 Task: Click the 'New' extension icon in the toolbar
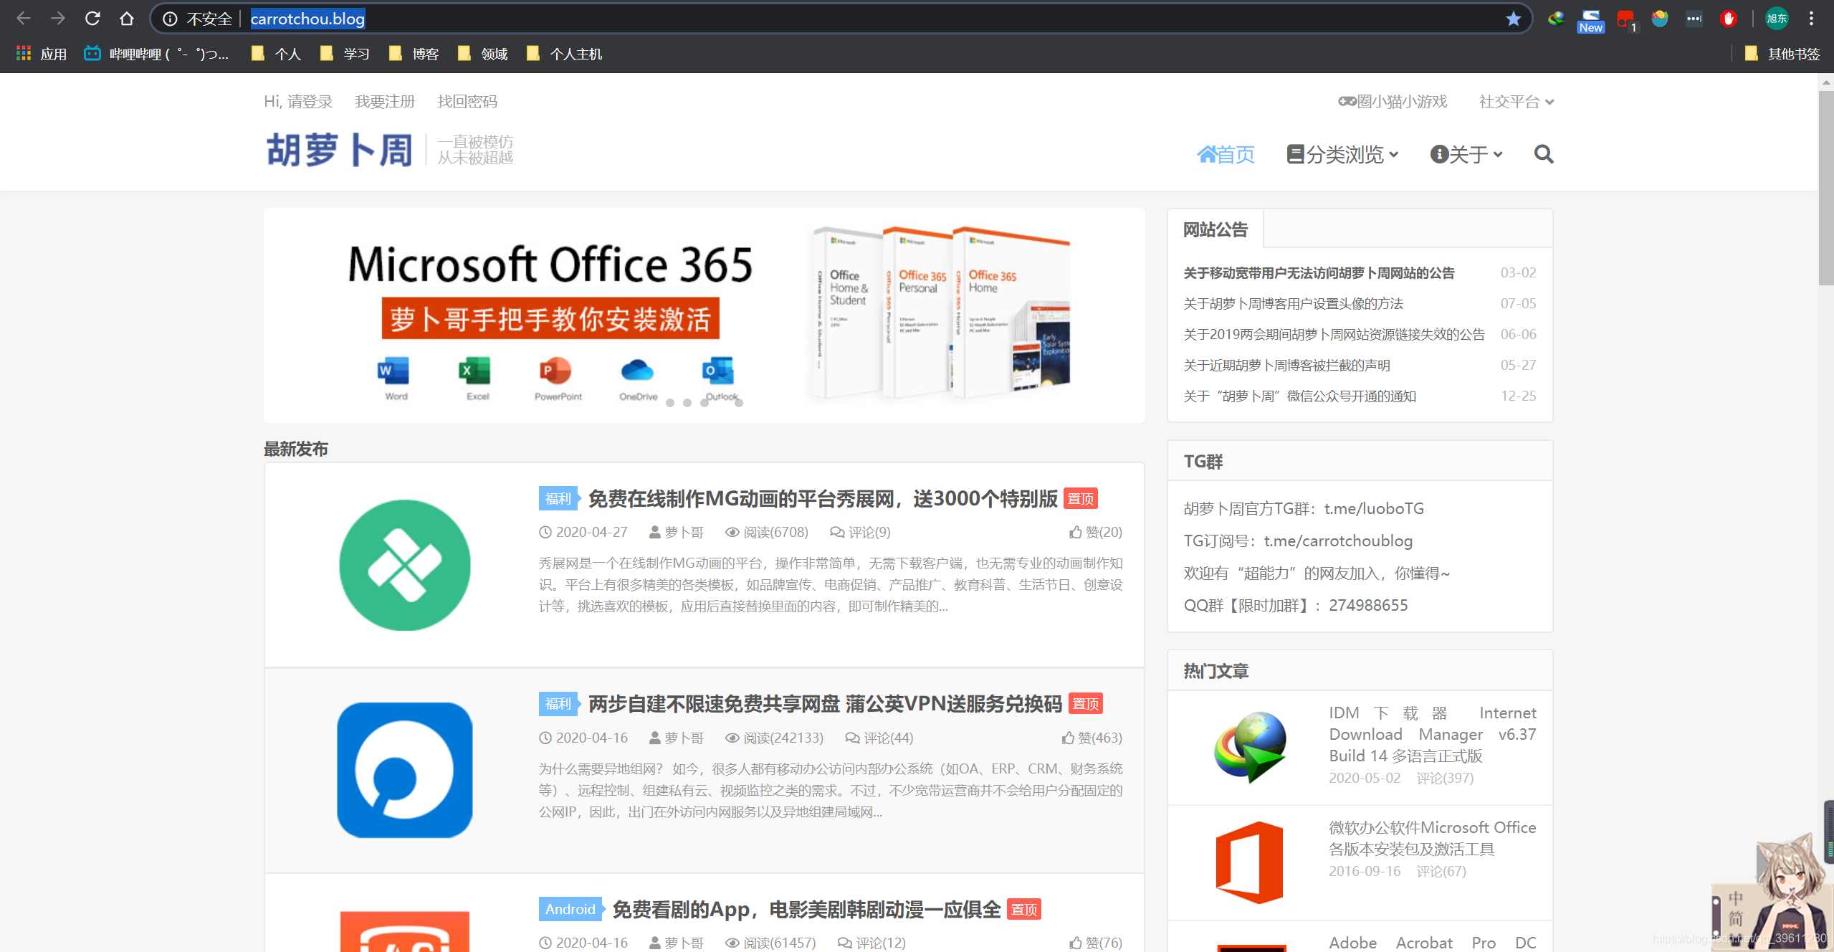tap(1590, 19)
